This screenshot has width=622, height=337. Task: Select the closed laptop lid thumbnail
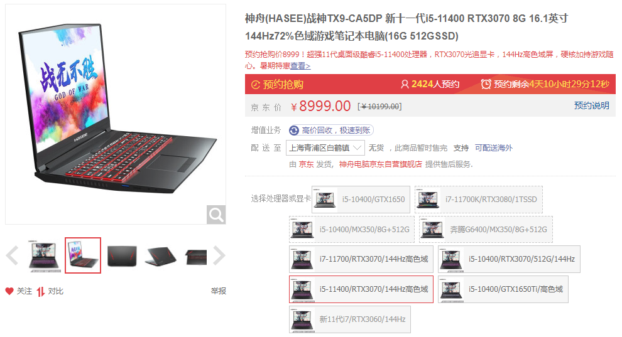(122, 255)
